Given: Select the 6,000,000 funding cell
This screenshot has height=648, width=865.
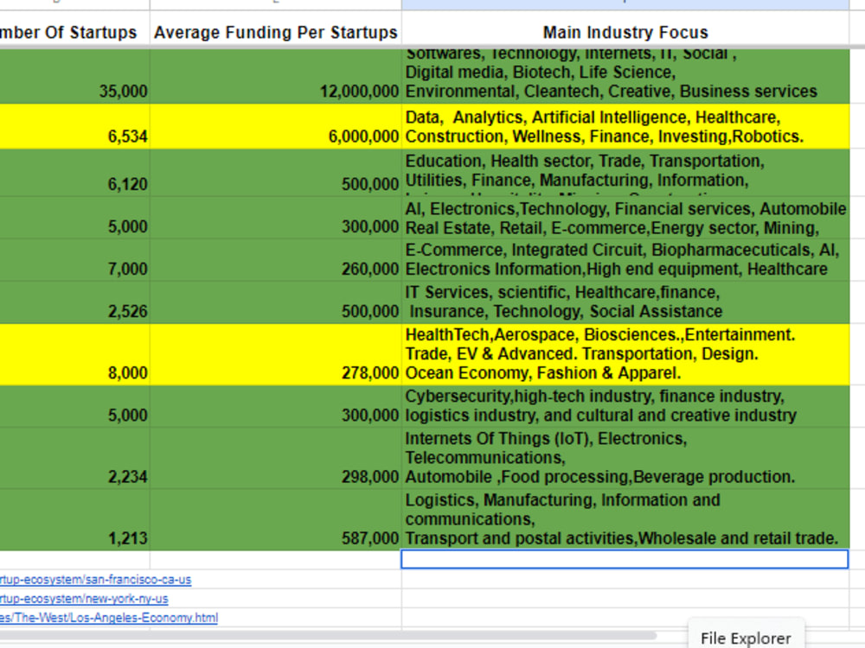Looking at the screenshot, I should (275, 127).
